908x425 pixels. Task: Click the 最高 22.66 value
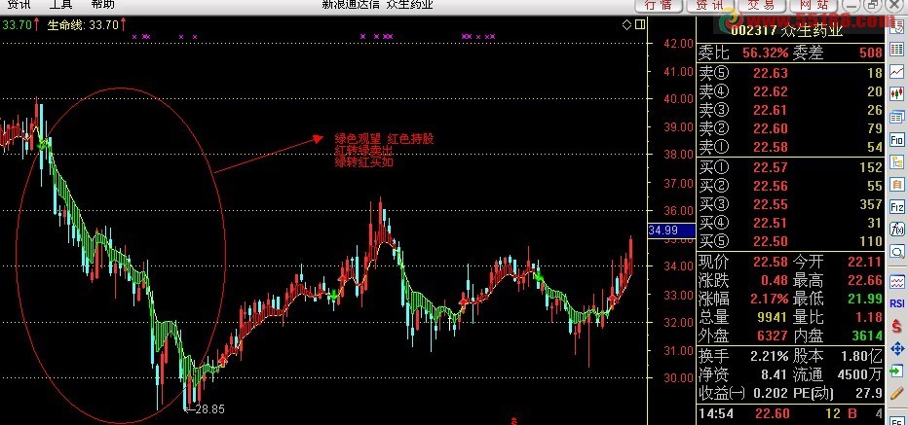pyautogui.click(x=865, y=280)
